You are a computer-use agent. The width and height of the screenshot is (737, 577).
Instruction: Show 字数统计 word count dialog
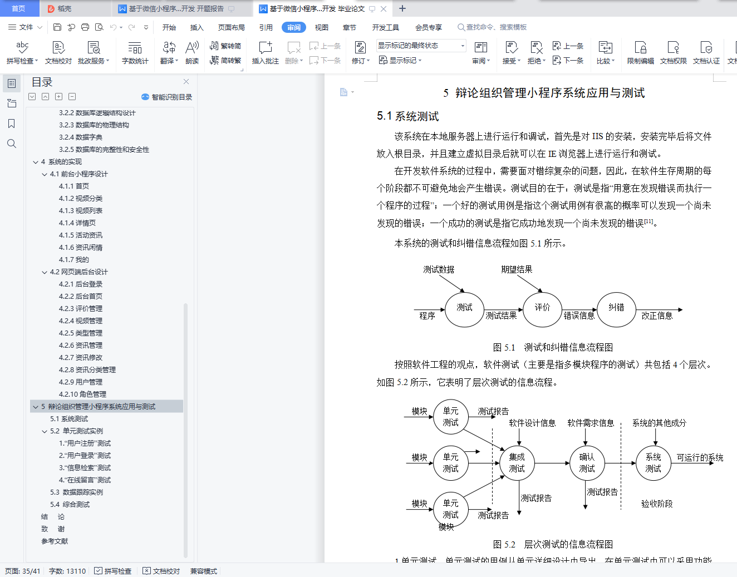click(135, 53)
